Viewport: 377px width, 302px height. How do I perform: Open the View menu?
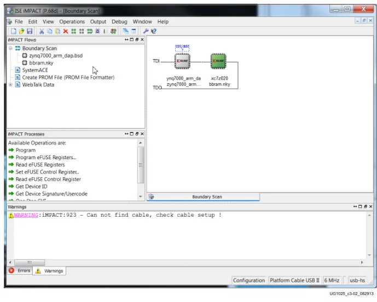48,22
